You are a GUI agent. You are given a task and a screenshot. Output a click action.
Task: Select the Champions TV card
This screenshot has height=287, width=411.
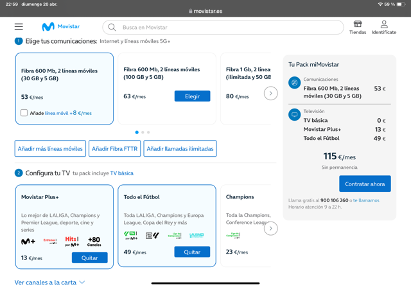[246, 226]
